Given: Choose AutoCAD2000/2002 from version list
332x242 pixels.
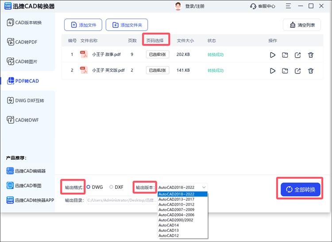Looking at the screenshot, I should [x=182, y=220].
